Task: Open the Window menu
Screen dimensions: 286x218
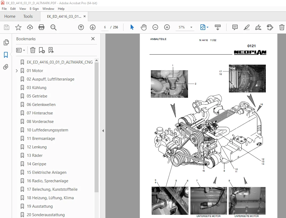Action: point(48,8)
